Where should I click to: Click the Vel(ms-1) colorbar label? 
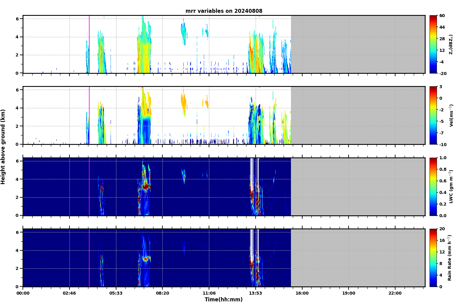(451, 115)
